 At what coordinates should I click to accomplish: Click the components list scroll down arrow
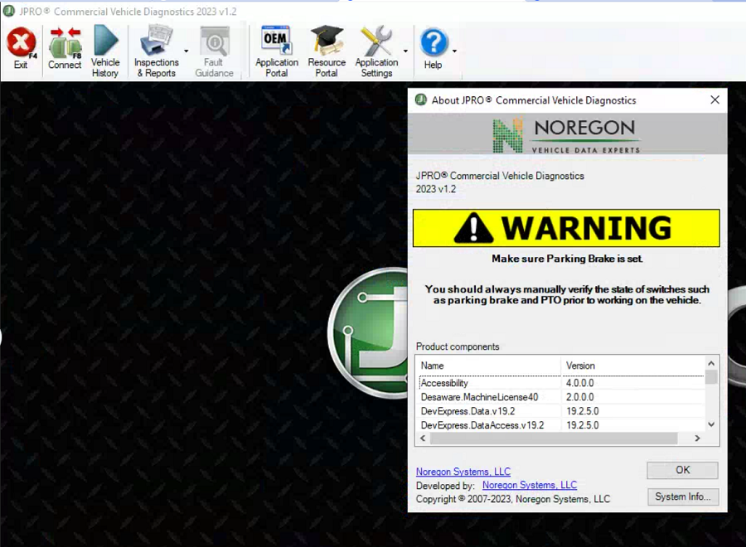(711, 424)
